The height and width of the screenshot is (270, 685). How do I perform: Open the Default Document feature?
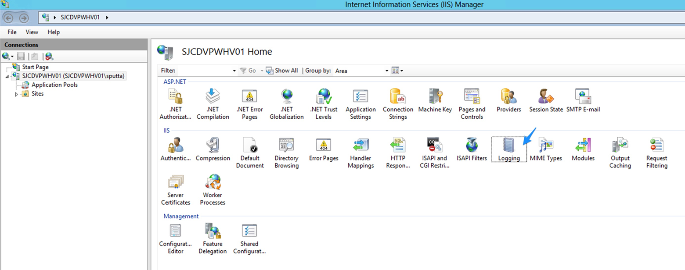tap(250, 153)
